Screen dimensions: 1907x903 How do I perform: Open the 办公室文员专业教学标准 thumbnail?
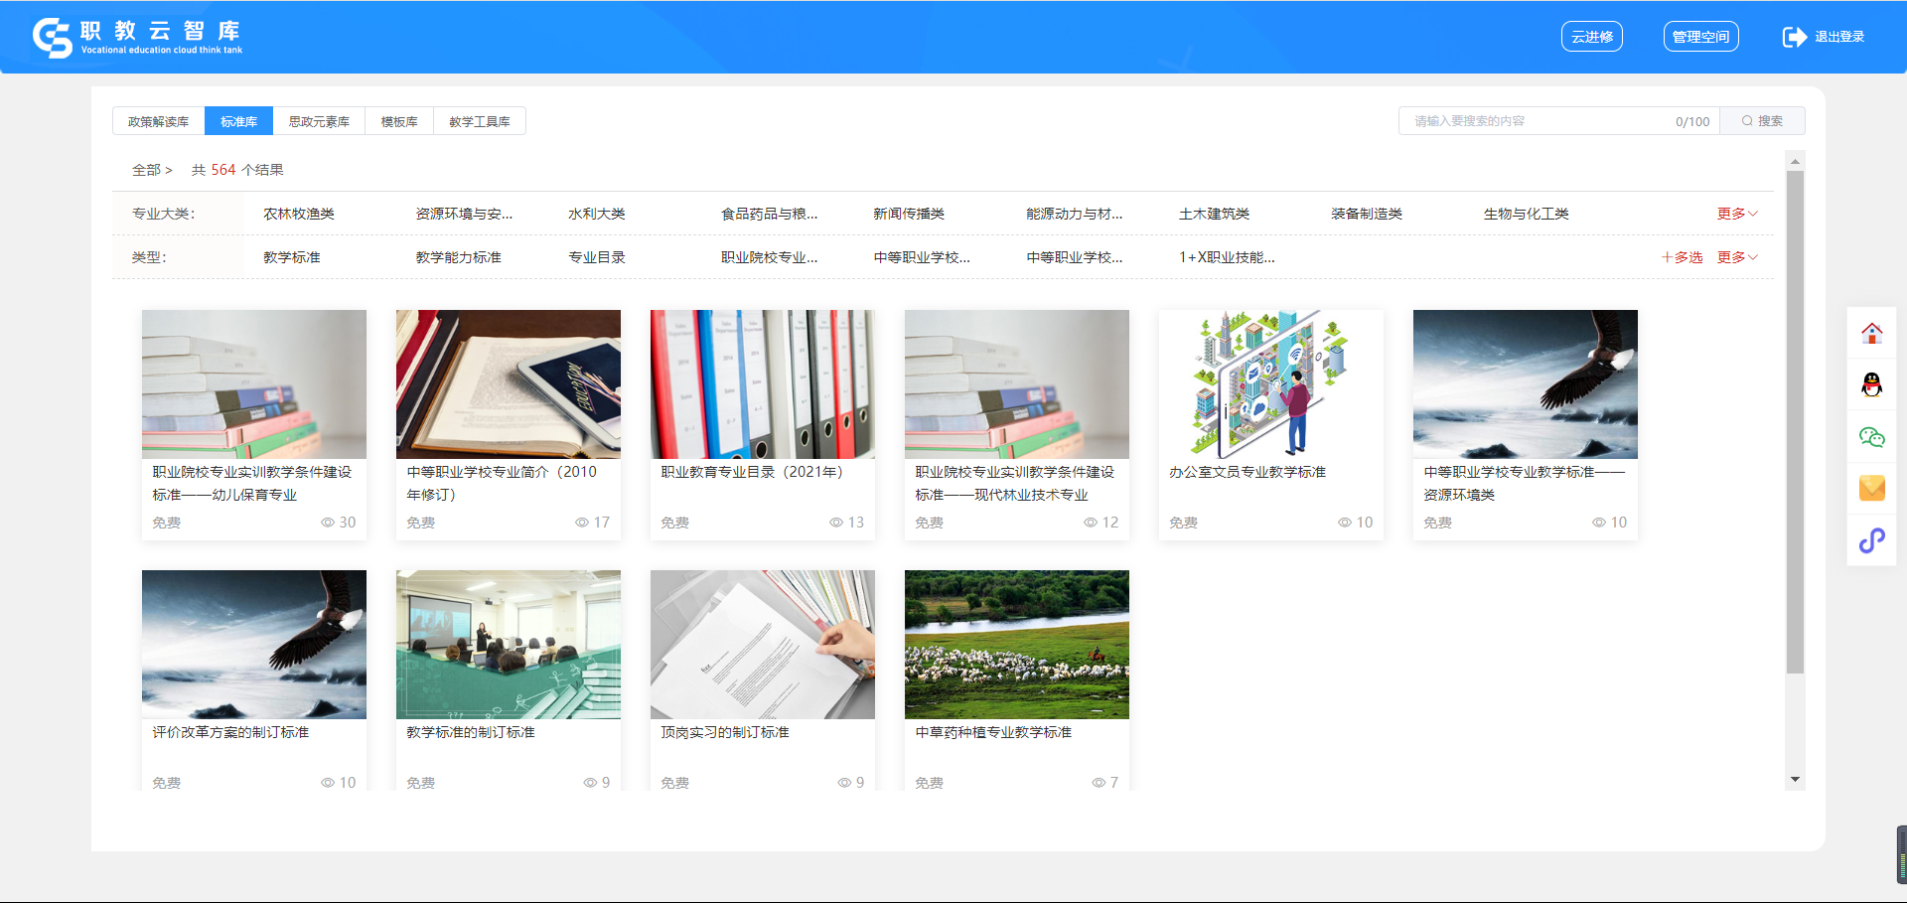[x=1270, y=384]
